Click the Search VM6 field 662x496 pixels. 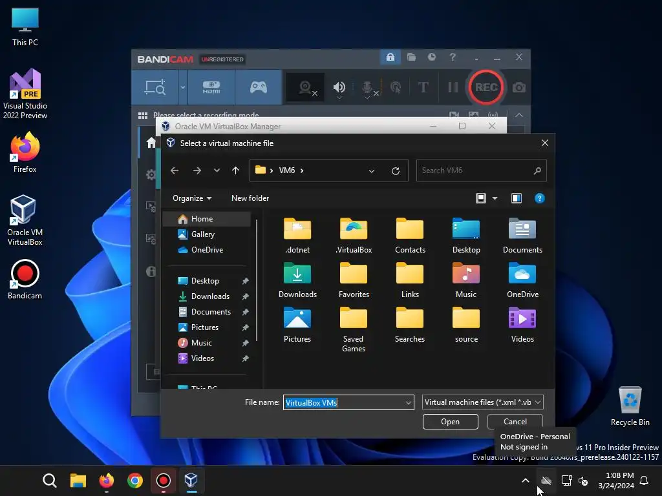pyautogui.click(x=481, y=170)
